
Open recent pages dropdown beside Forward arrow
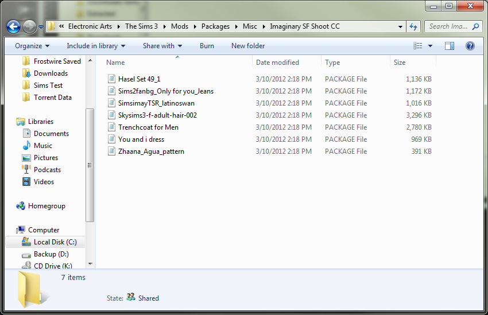coord(41,27)
